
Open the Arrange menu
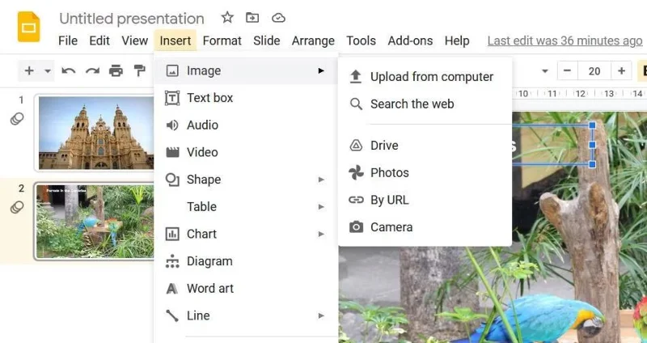(x=313, y=41)
